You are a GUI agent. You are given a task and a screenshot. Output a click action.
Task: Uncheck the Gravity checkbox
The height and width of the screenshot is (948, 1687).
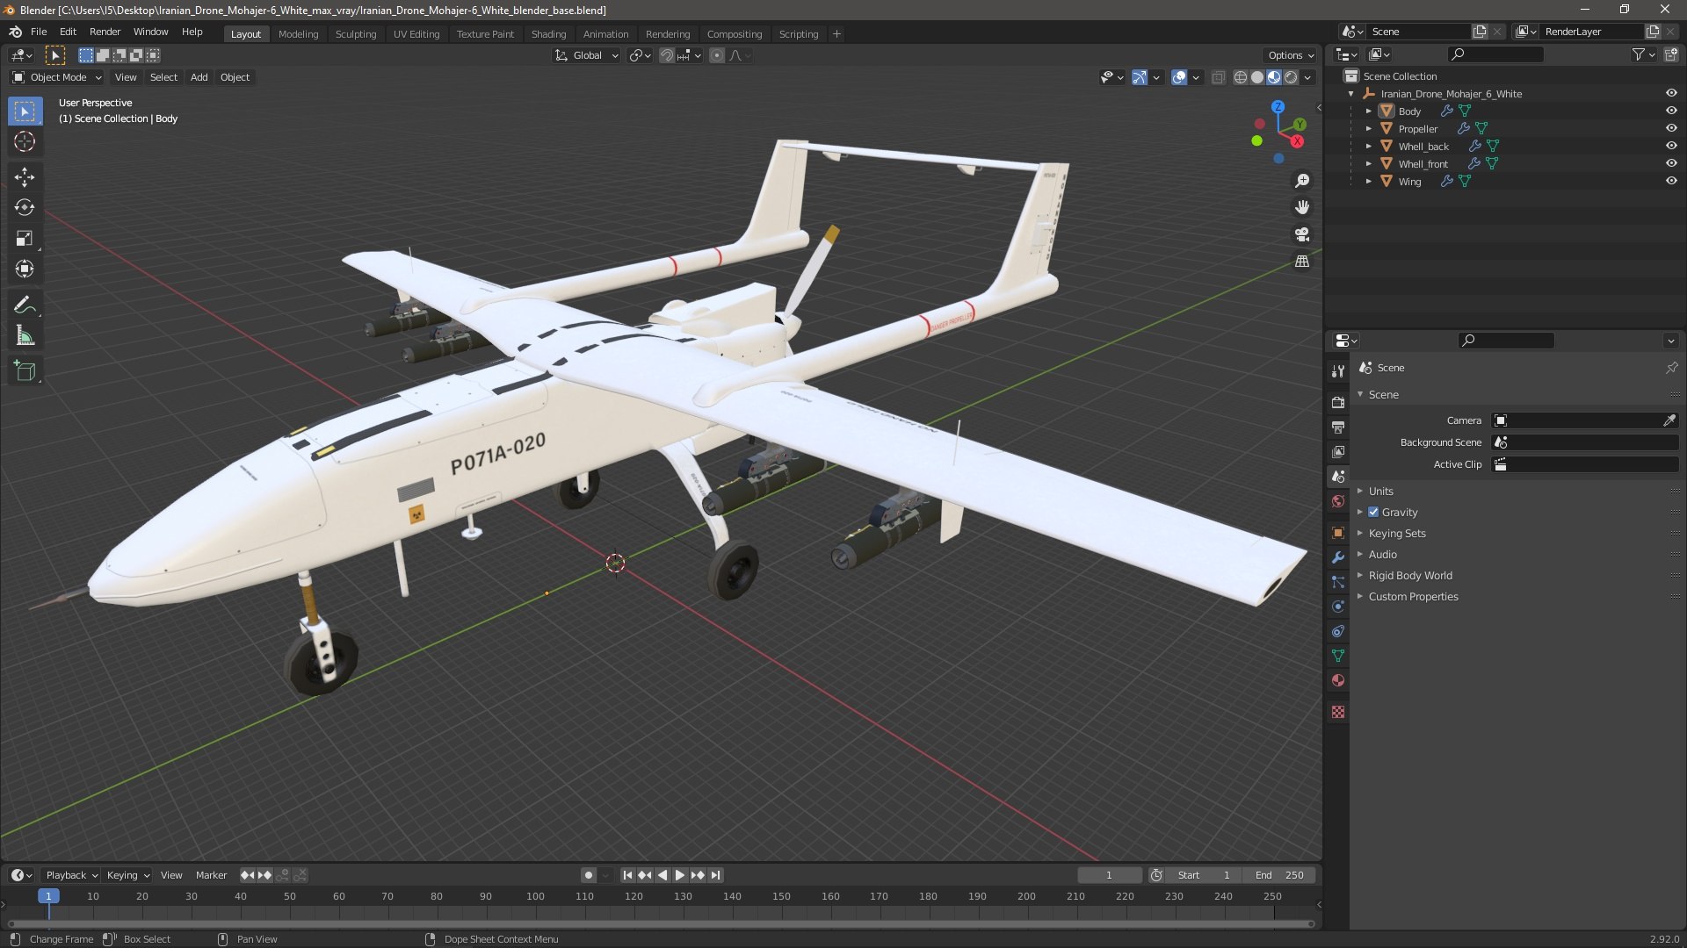pos(1373,513)
